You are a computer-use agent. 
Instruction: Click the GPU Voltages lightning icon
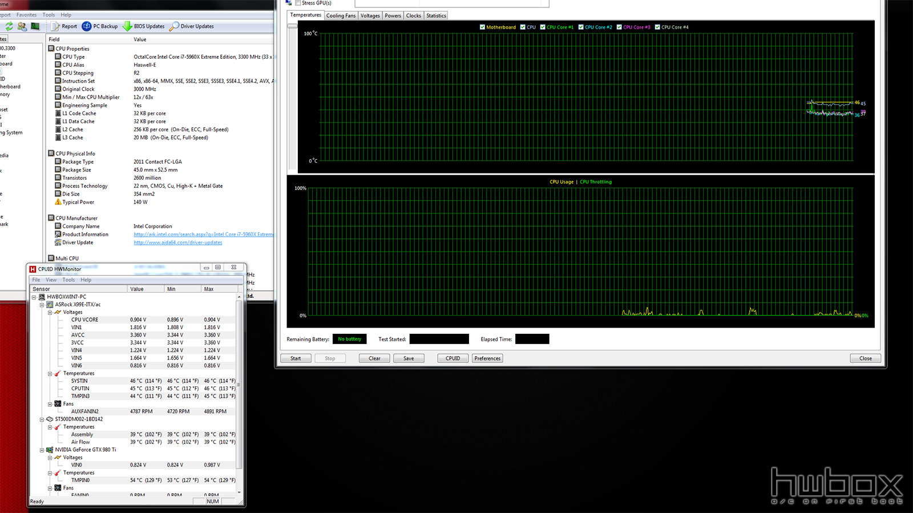click(58, 458)
